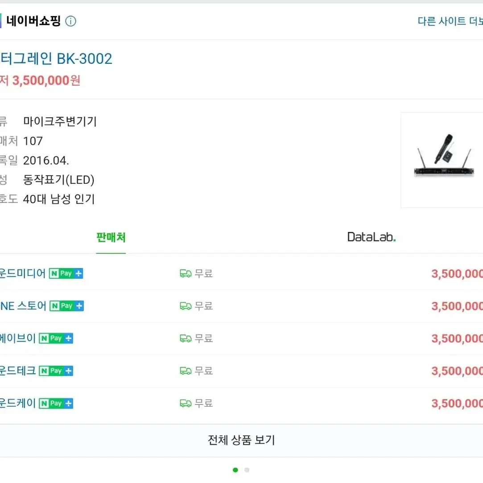483x483 pixels.
Task: Click the N Pay badge beside 에이브이
Action: [x=56, y=338]
